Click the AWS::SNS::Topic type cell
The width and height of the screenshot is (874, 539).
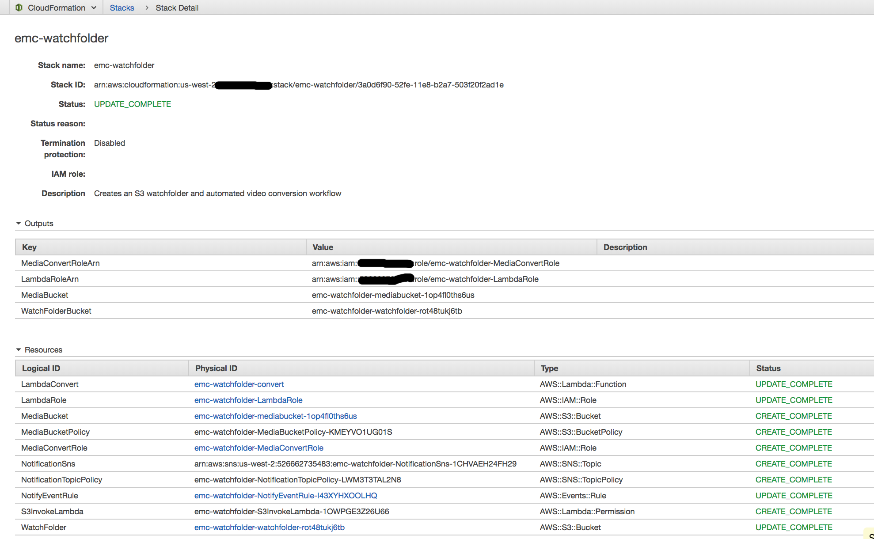(x=570, y=464)
